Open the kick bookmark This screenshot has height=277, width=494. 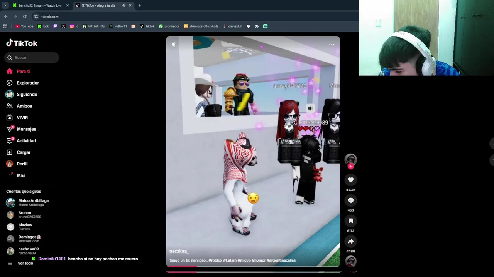(x=43, y=26)
